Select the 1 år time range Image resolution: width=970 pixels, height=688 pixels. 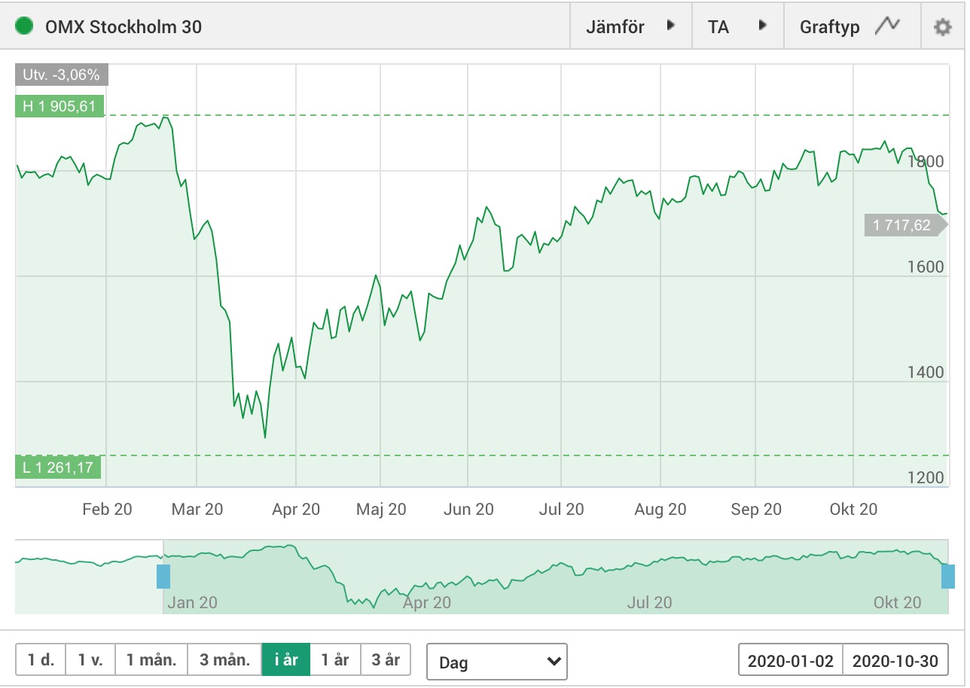[x=335, y=660]
